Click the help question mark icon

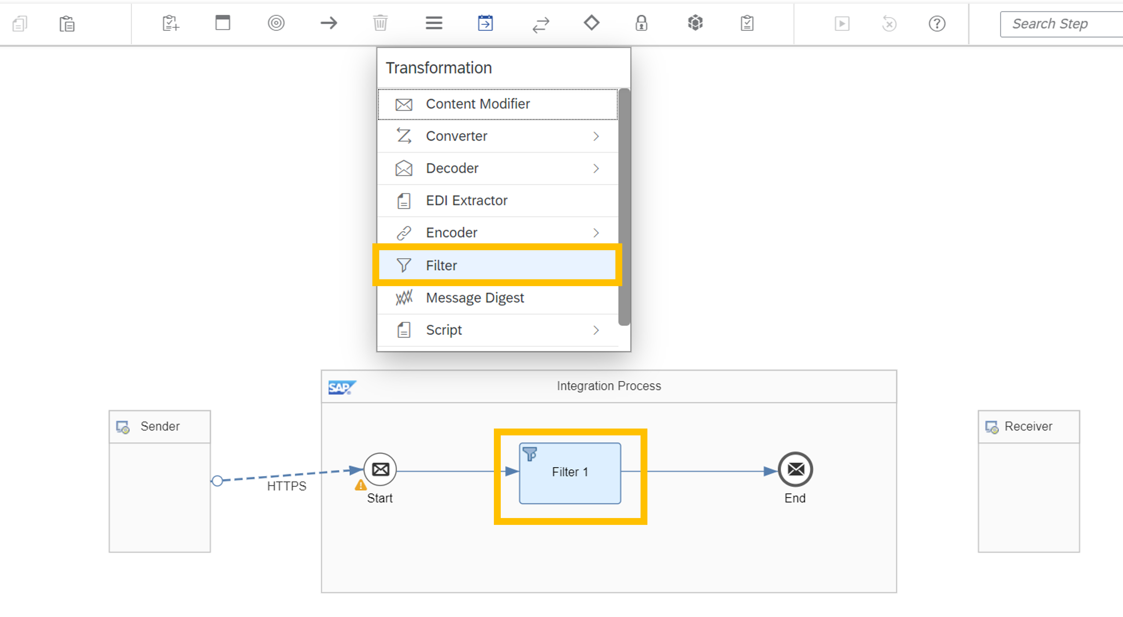[x=936, y=24]
